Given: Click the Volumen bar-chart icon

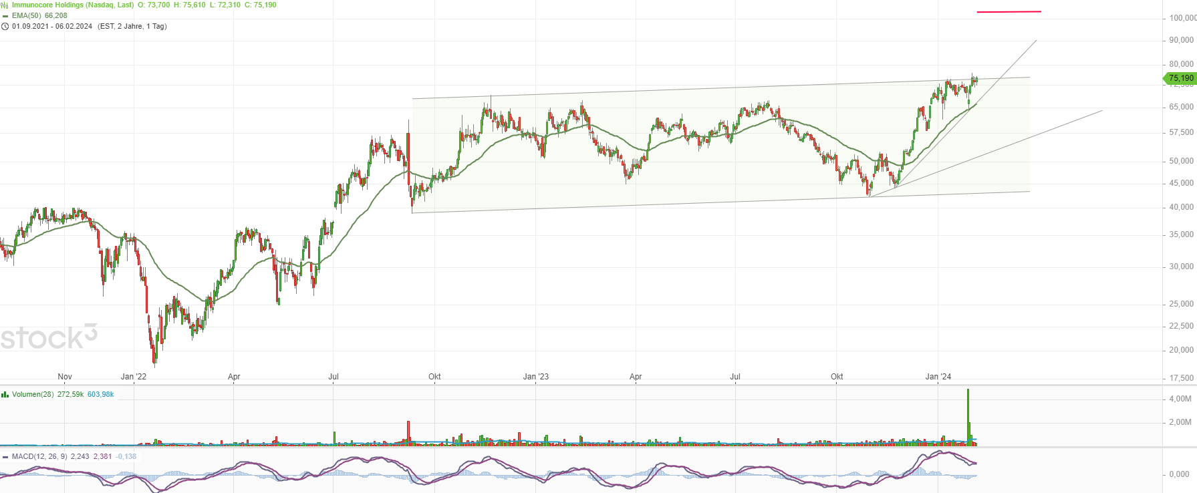Looking at the screenshot, I should click(5, 395).
